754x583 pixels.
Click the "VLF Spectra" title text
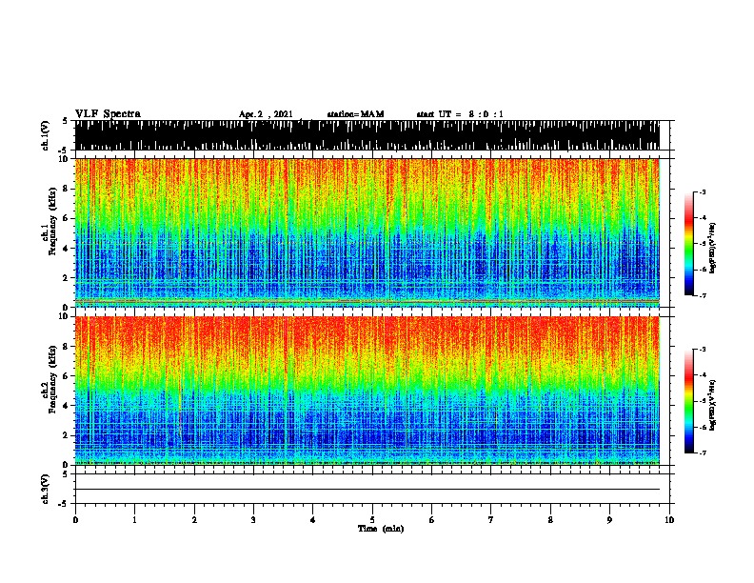coord(108,114)
